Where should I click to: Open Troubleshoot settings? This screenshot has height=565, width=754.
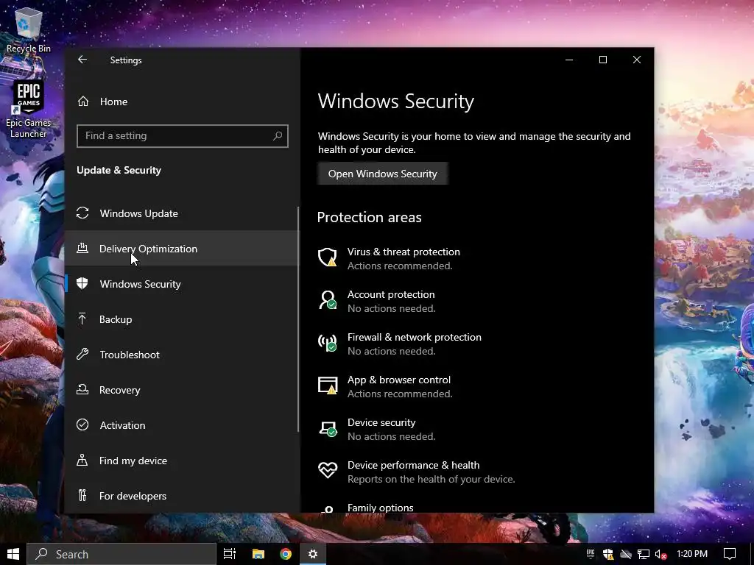[183, 355]
